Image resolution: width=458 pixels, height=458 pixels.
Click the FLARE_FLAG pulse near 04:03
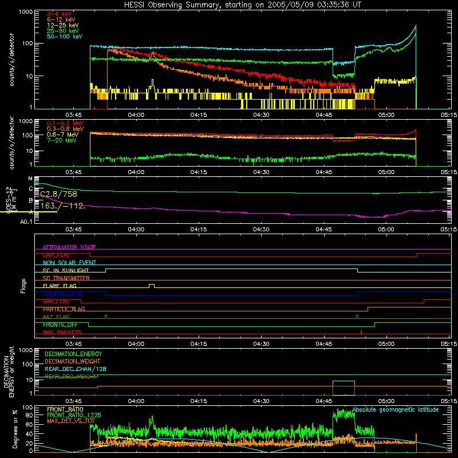click(x=152, y=285)
